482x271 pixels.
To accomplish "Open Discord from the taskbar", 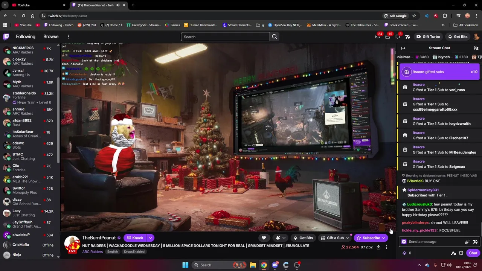I will (275, 265).
